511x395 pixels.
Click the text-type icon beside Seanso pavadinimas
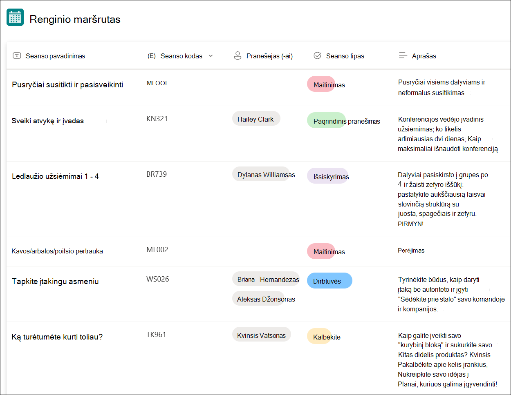[x=17, y=55]
